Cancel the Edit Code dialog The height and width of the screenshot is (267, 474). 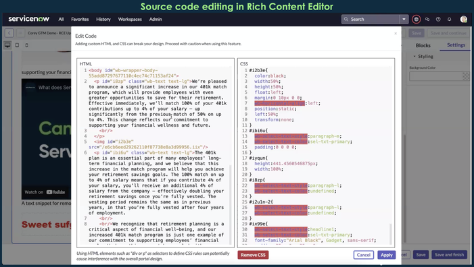click(363, 255)
